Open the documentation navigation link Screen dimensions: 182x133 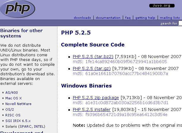[108, 18]
